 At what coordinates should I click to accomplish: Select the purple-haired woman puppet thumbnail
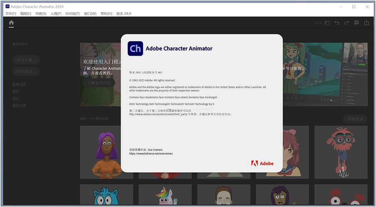tap(106, 152)
